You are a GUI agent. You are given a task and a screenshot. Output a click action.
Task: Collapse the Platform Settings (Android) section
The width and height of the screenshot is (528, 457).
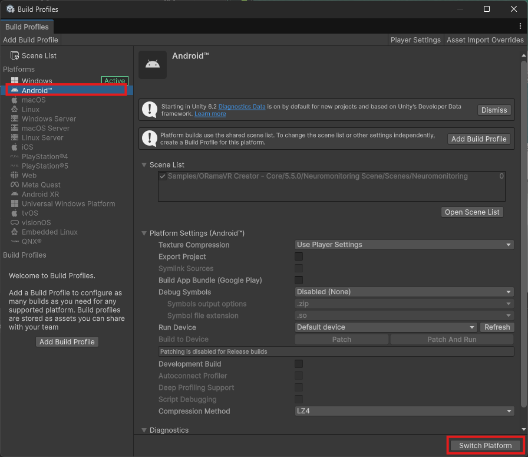click(x=144, y=234)
